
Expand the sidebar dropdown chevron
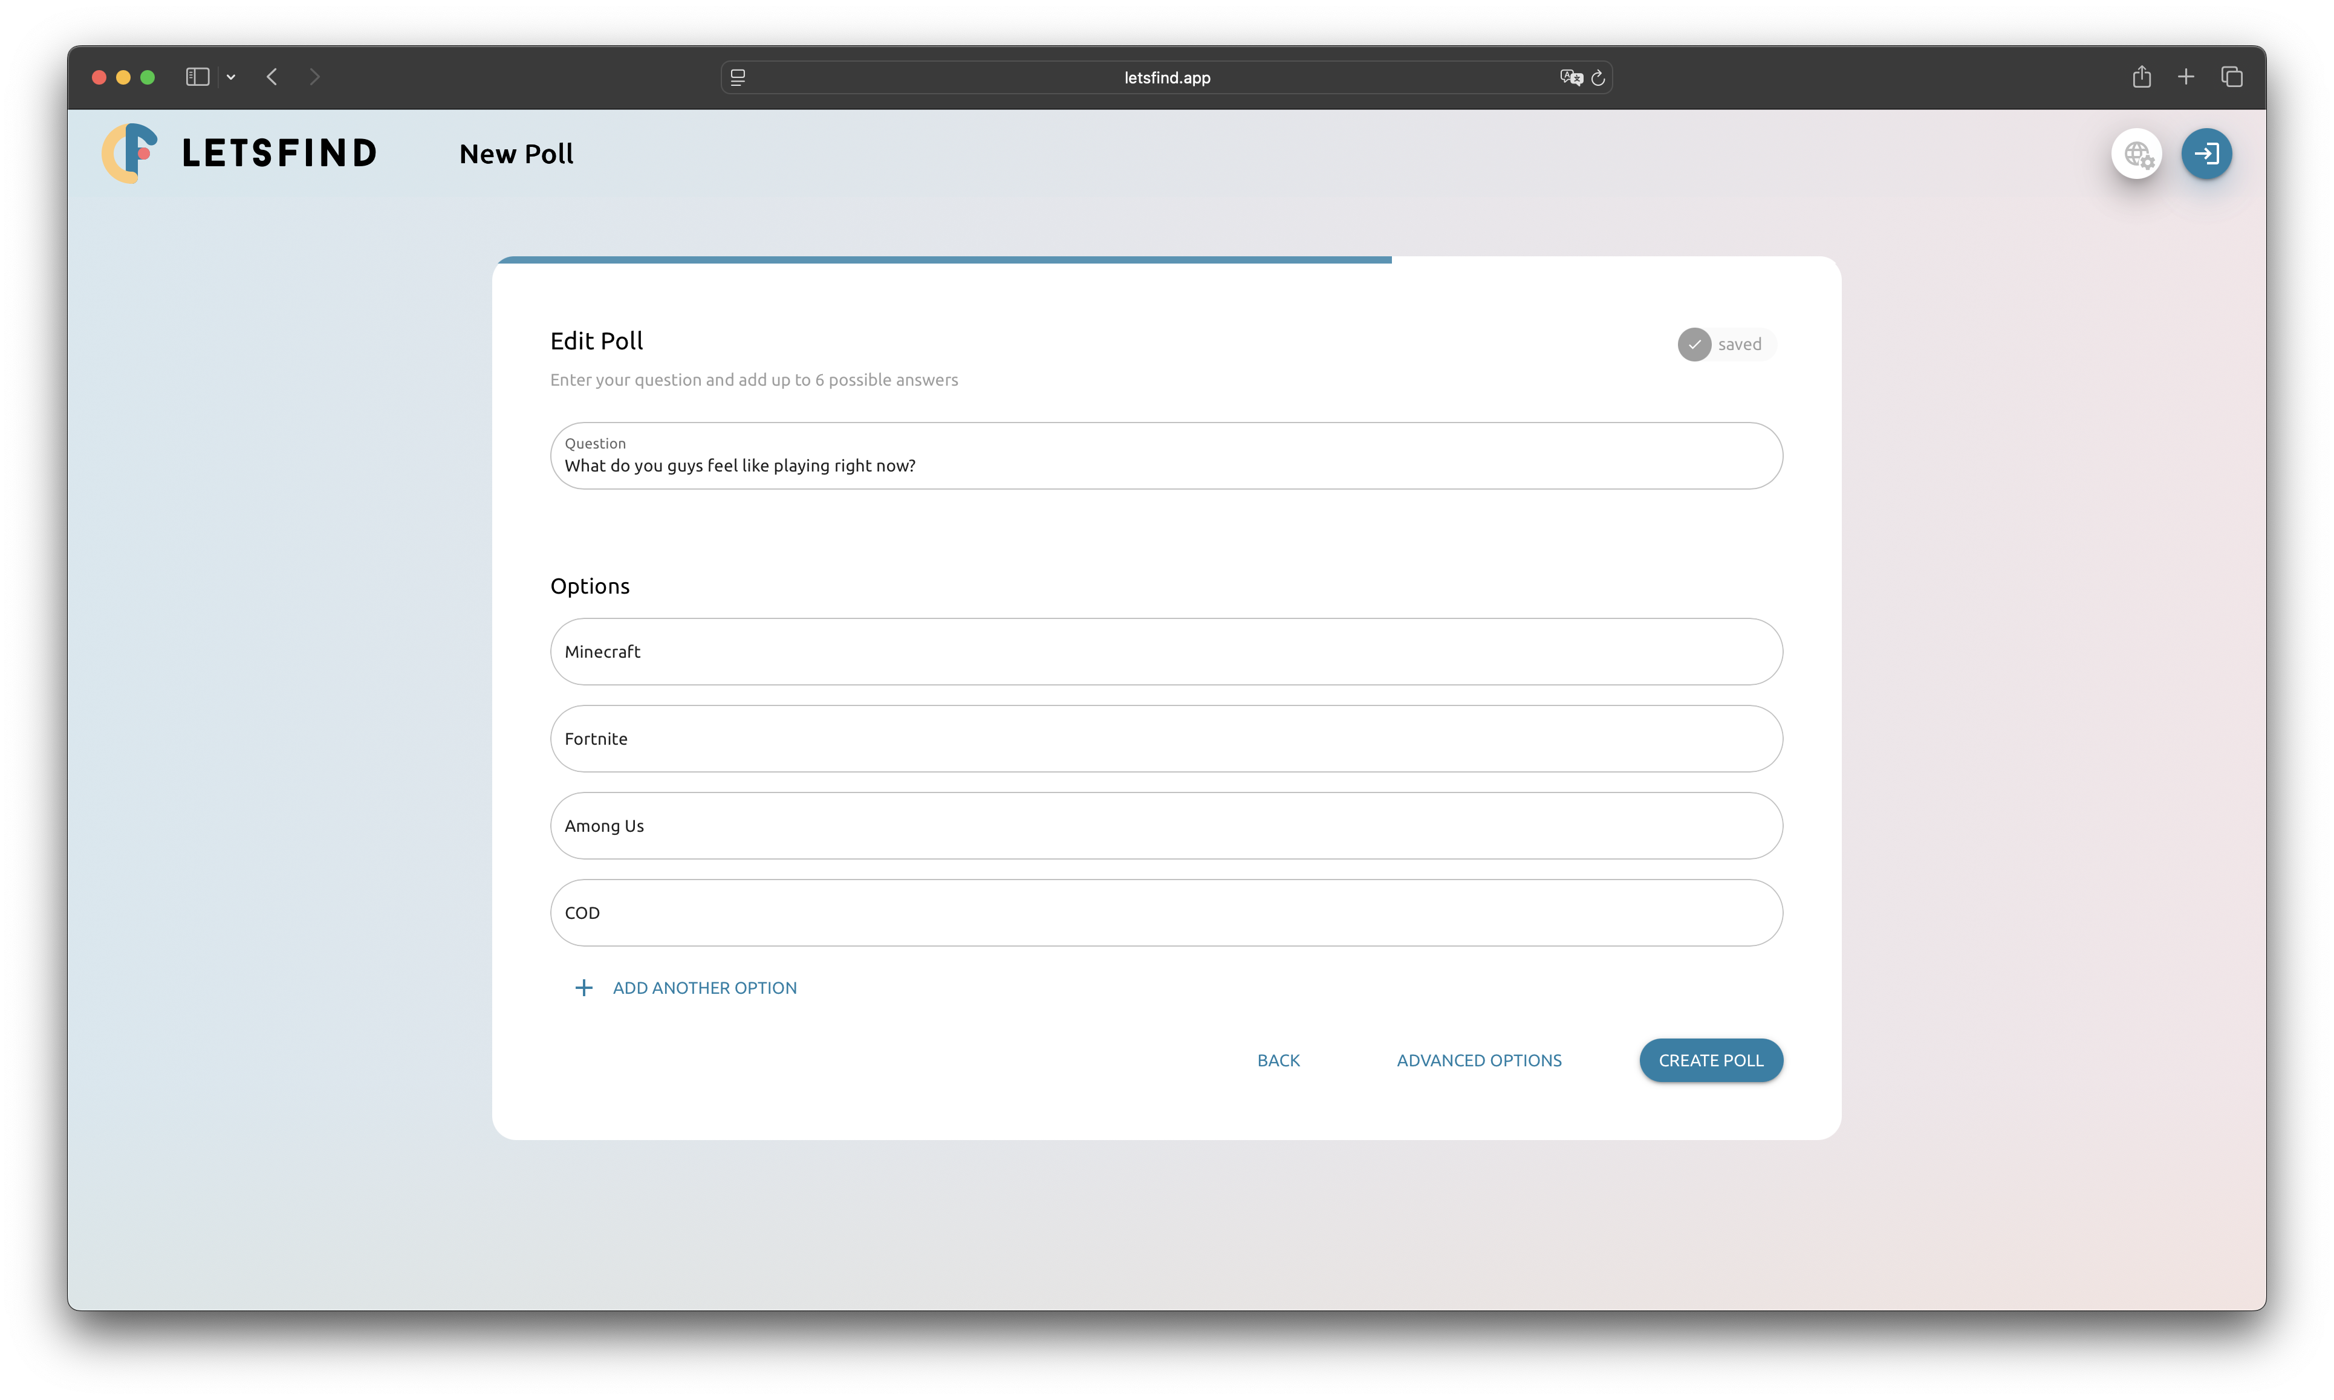[x=231, y=77]
